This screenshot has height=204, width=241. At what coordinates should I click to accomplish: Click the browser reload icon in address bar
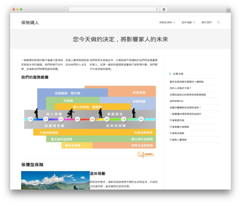pos(157,9)
